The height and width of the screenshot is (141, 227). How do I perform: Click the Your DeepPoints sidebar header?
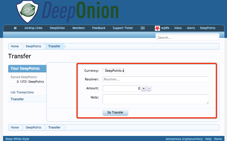click(x=27, y=68)
